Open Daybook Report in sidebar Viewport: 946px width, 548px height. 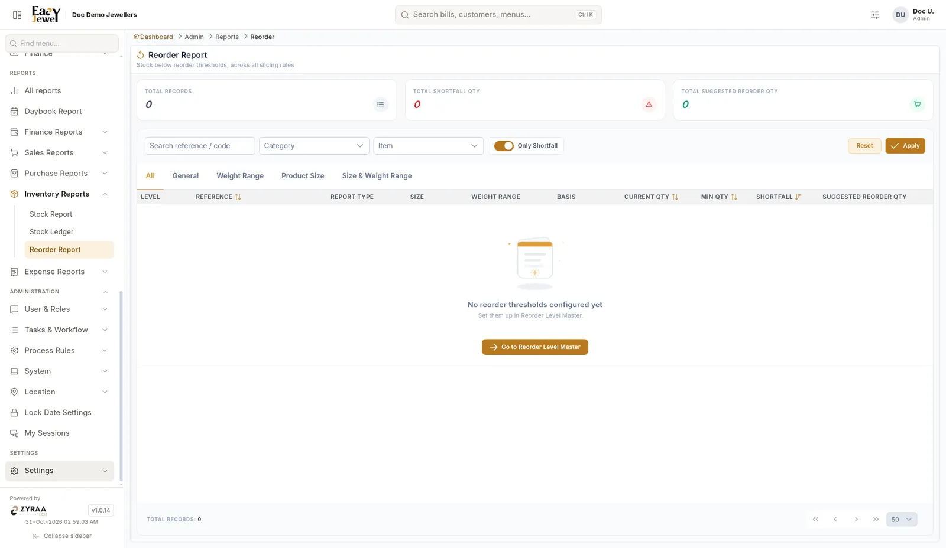click(x=59, y=112)
